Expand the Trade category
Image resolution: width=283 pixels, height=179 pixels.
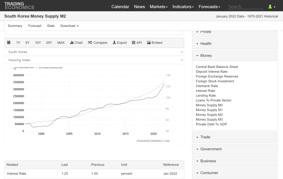235,137
